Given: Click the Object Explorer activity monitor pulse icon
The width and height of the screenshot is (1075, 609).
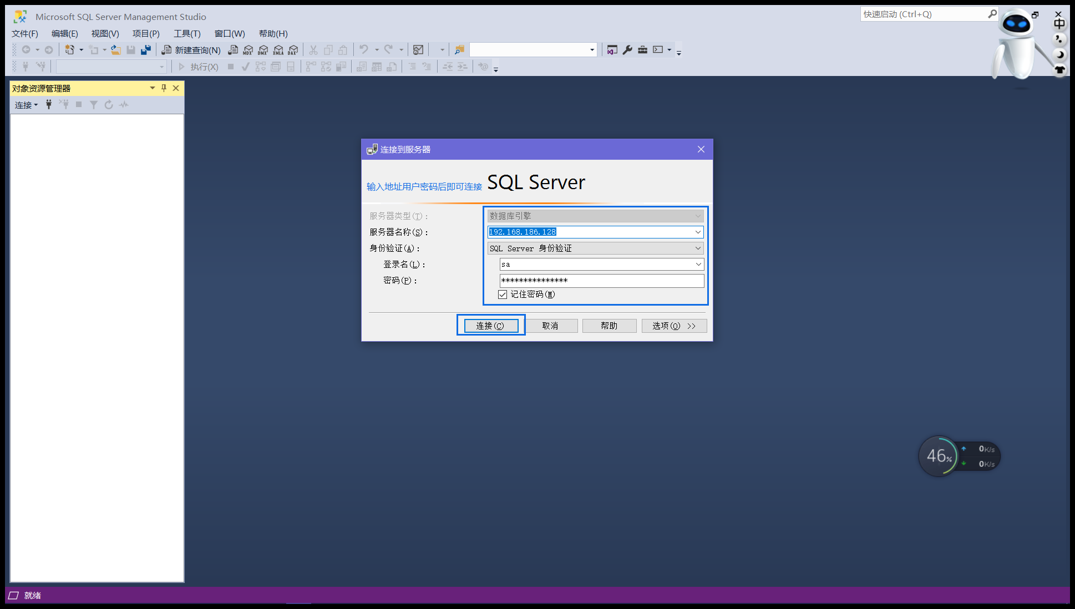Looking at the screenshot, I should (x=124, y=104).
